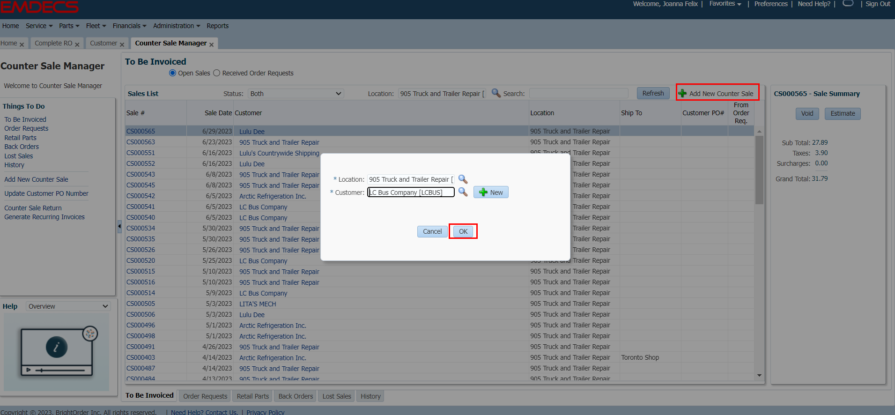
Task: Click the Sales List Search field
Action: (x=579, y=94)
